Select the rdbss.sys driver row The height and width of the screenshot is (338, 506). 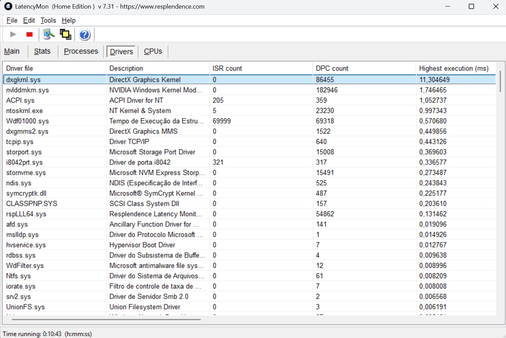click(x=250, y=255)
